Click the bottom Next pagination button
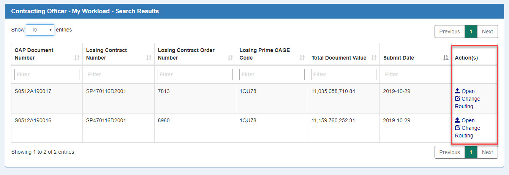 tap(487, 152)
